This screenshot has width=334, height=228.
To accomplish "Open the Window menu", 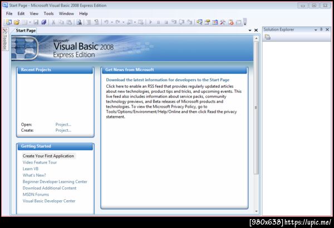I will pos(66,13).
